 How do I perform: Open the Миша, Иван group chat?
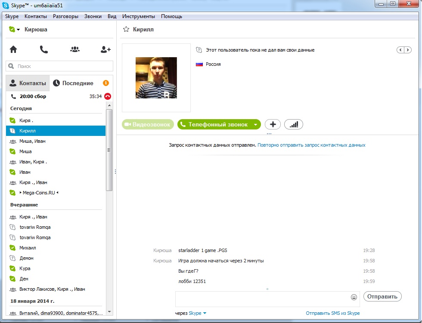point(56,142)
